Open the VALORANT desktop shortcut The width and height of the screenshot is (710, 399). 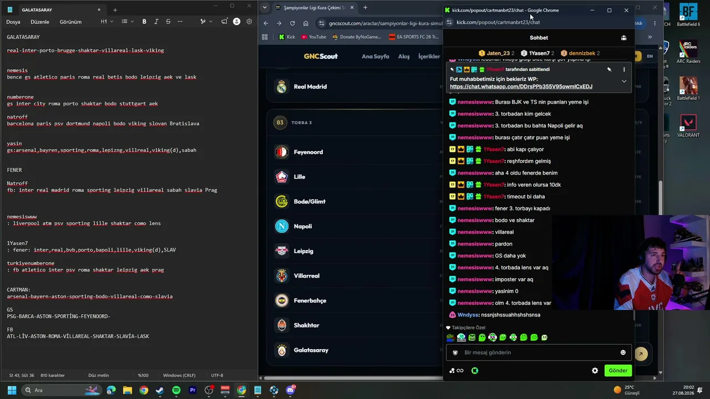688,126
